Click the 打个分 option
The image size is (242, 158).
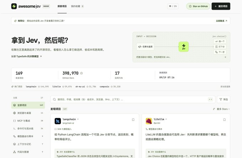tap(220, 47)
